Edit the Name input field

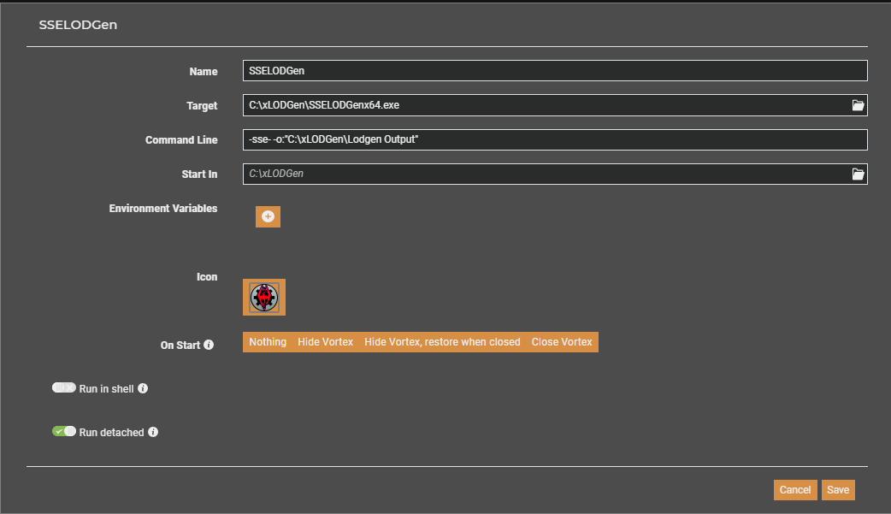(555, 70)
